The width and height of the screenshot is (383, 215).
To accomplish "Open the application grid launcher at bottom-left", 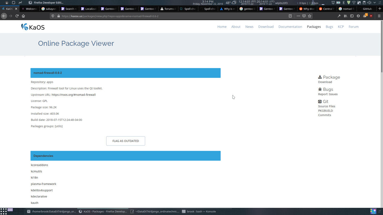I will pos(3,211).
